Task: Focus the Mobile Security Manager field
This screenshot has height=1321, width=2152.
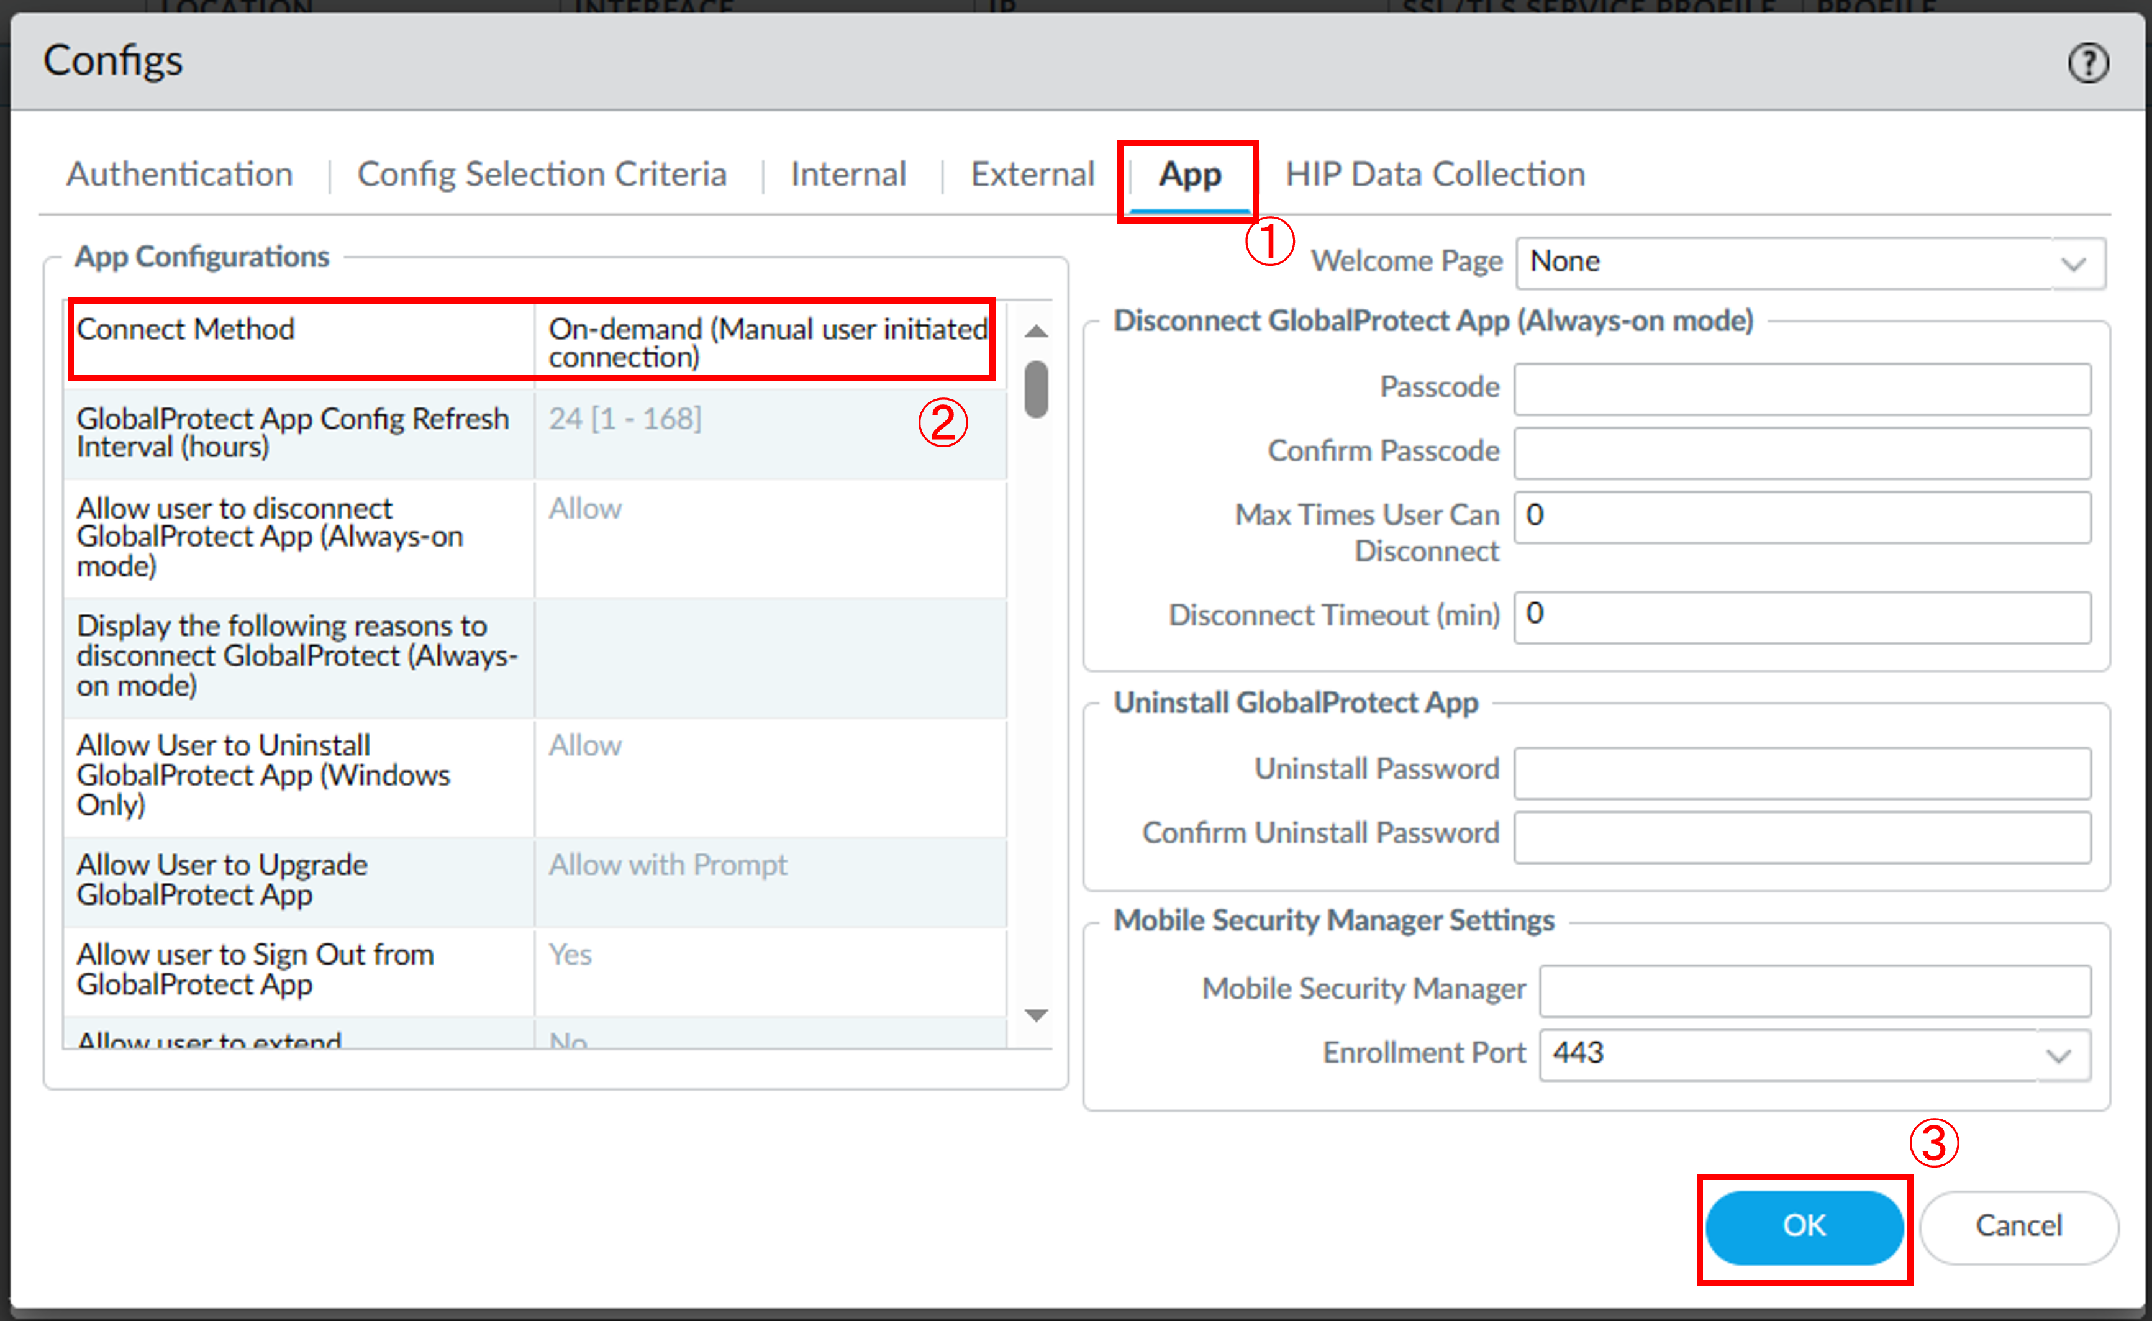Action: click(x=1814, y=991)
